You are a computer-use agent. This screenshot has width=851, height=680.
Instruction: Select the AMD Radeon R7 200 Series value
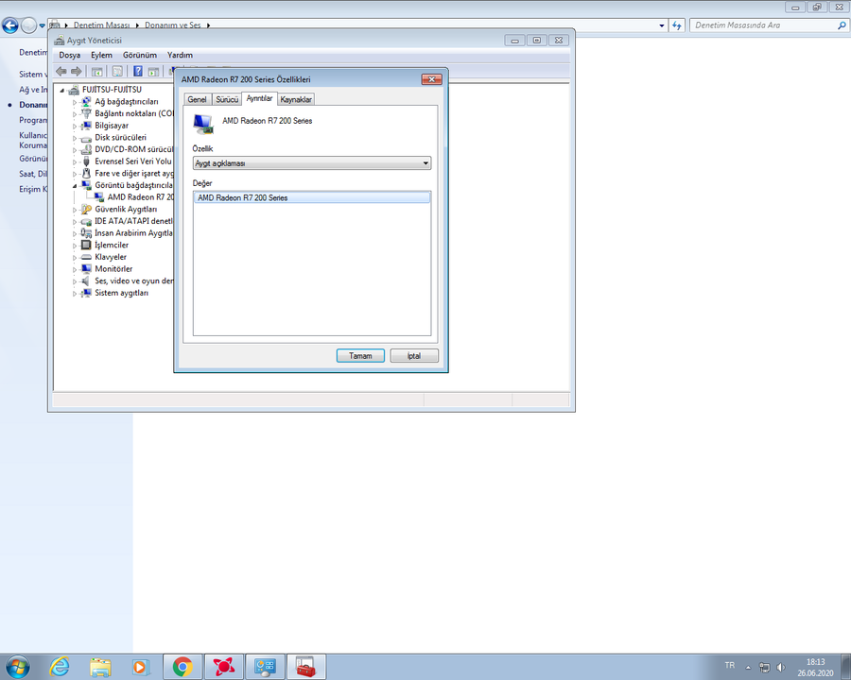point(312,198)
